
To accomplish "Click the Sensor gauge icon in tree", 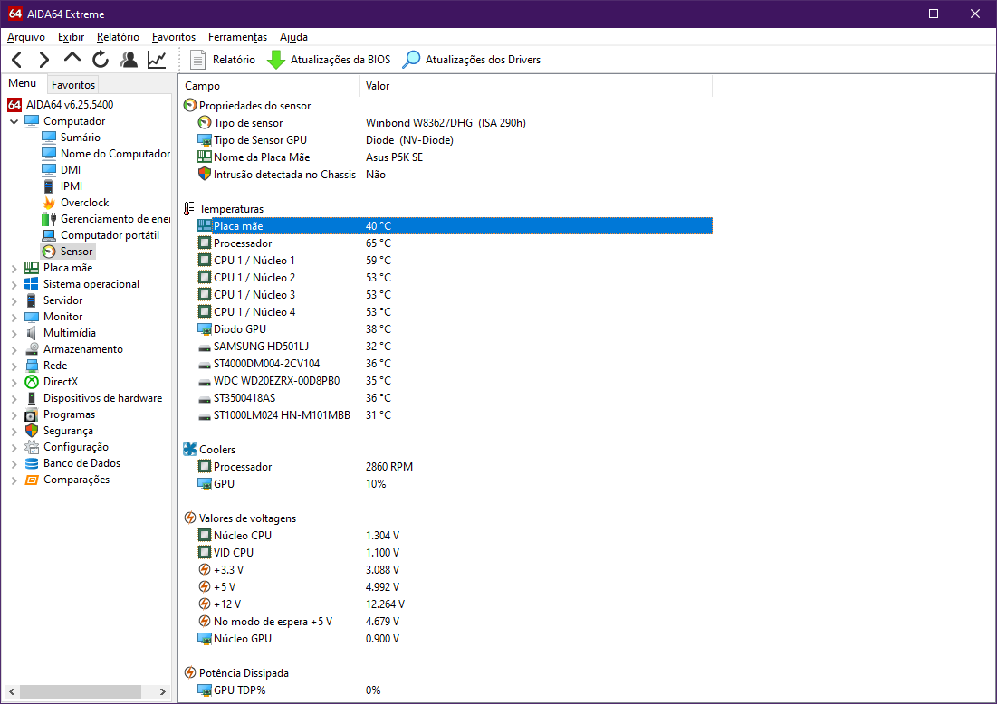I will coord(49,252).
